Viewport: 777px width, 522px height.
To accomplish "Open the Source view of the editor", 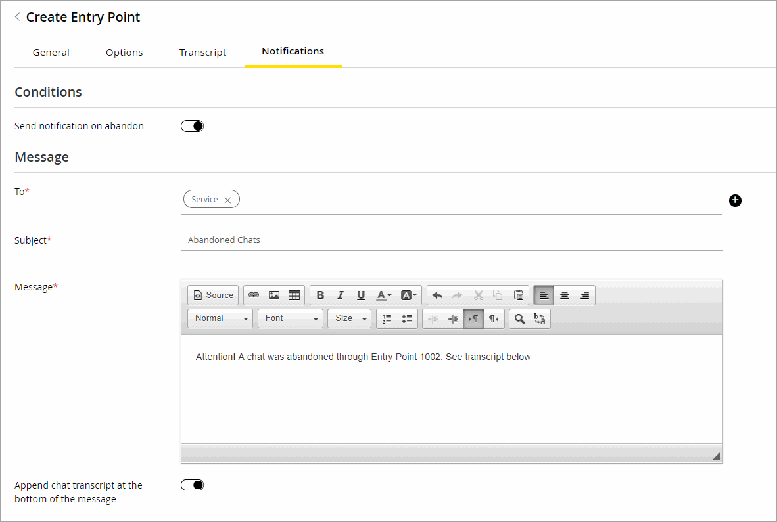I will pyautogui.click(x=213, y=295).
